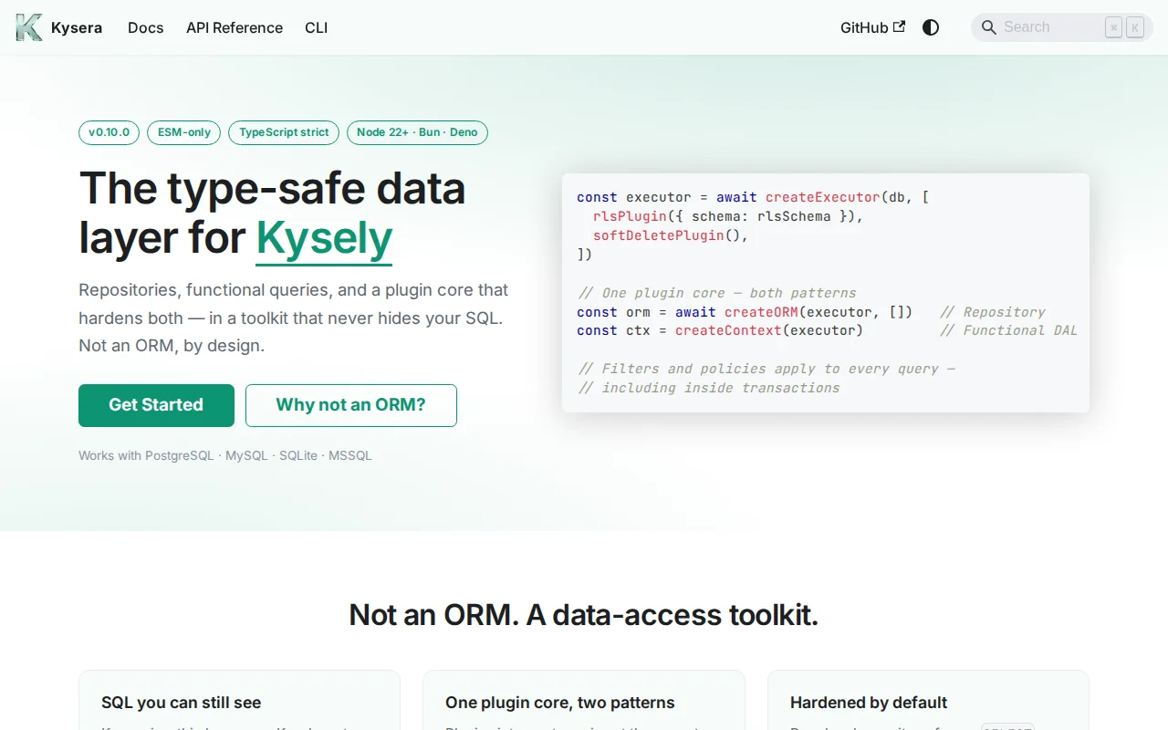Open the Docs navigation item
Image resolution: width=1168 pixels, height=730 pixels.
click(x=146, y=27)
